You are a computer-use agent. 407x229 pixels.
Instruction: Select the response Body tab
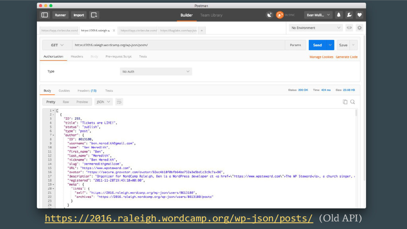click(x=47, y=91)
